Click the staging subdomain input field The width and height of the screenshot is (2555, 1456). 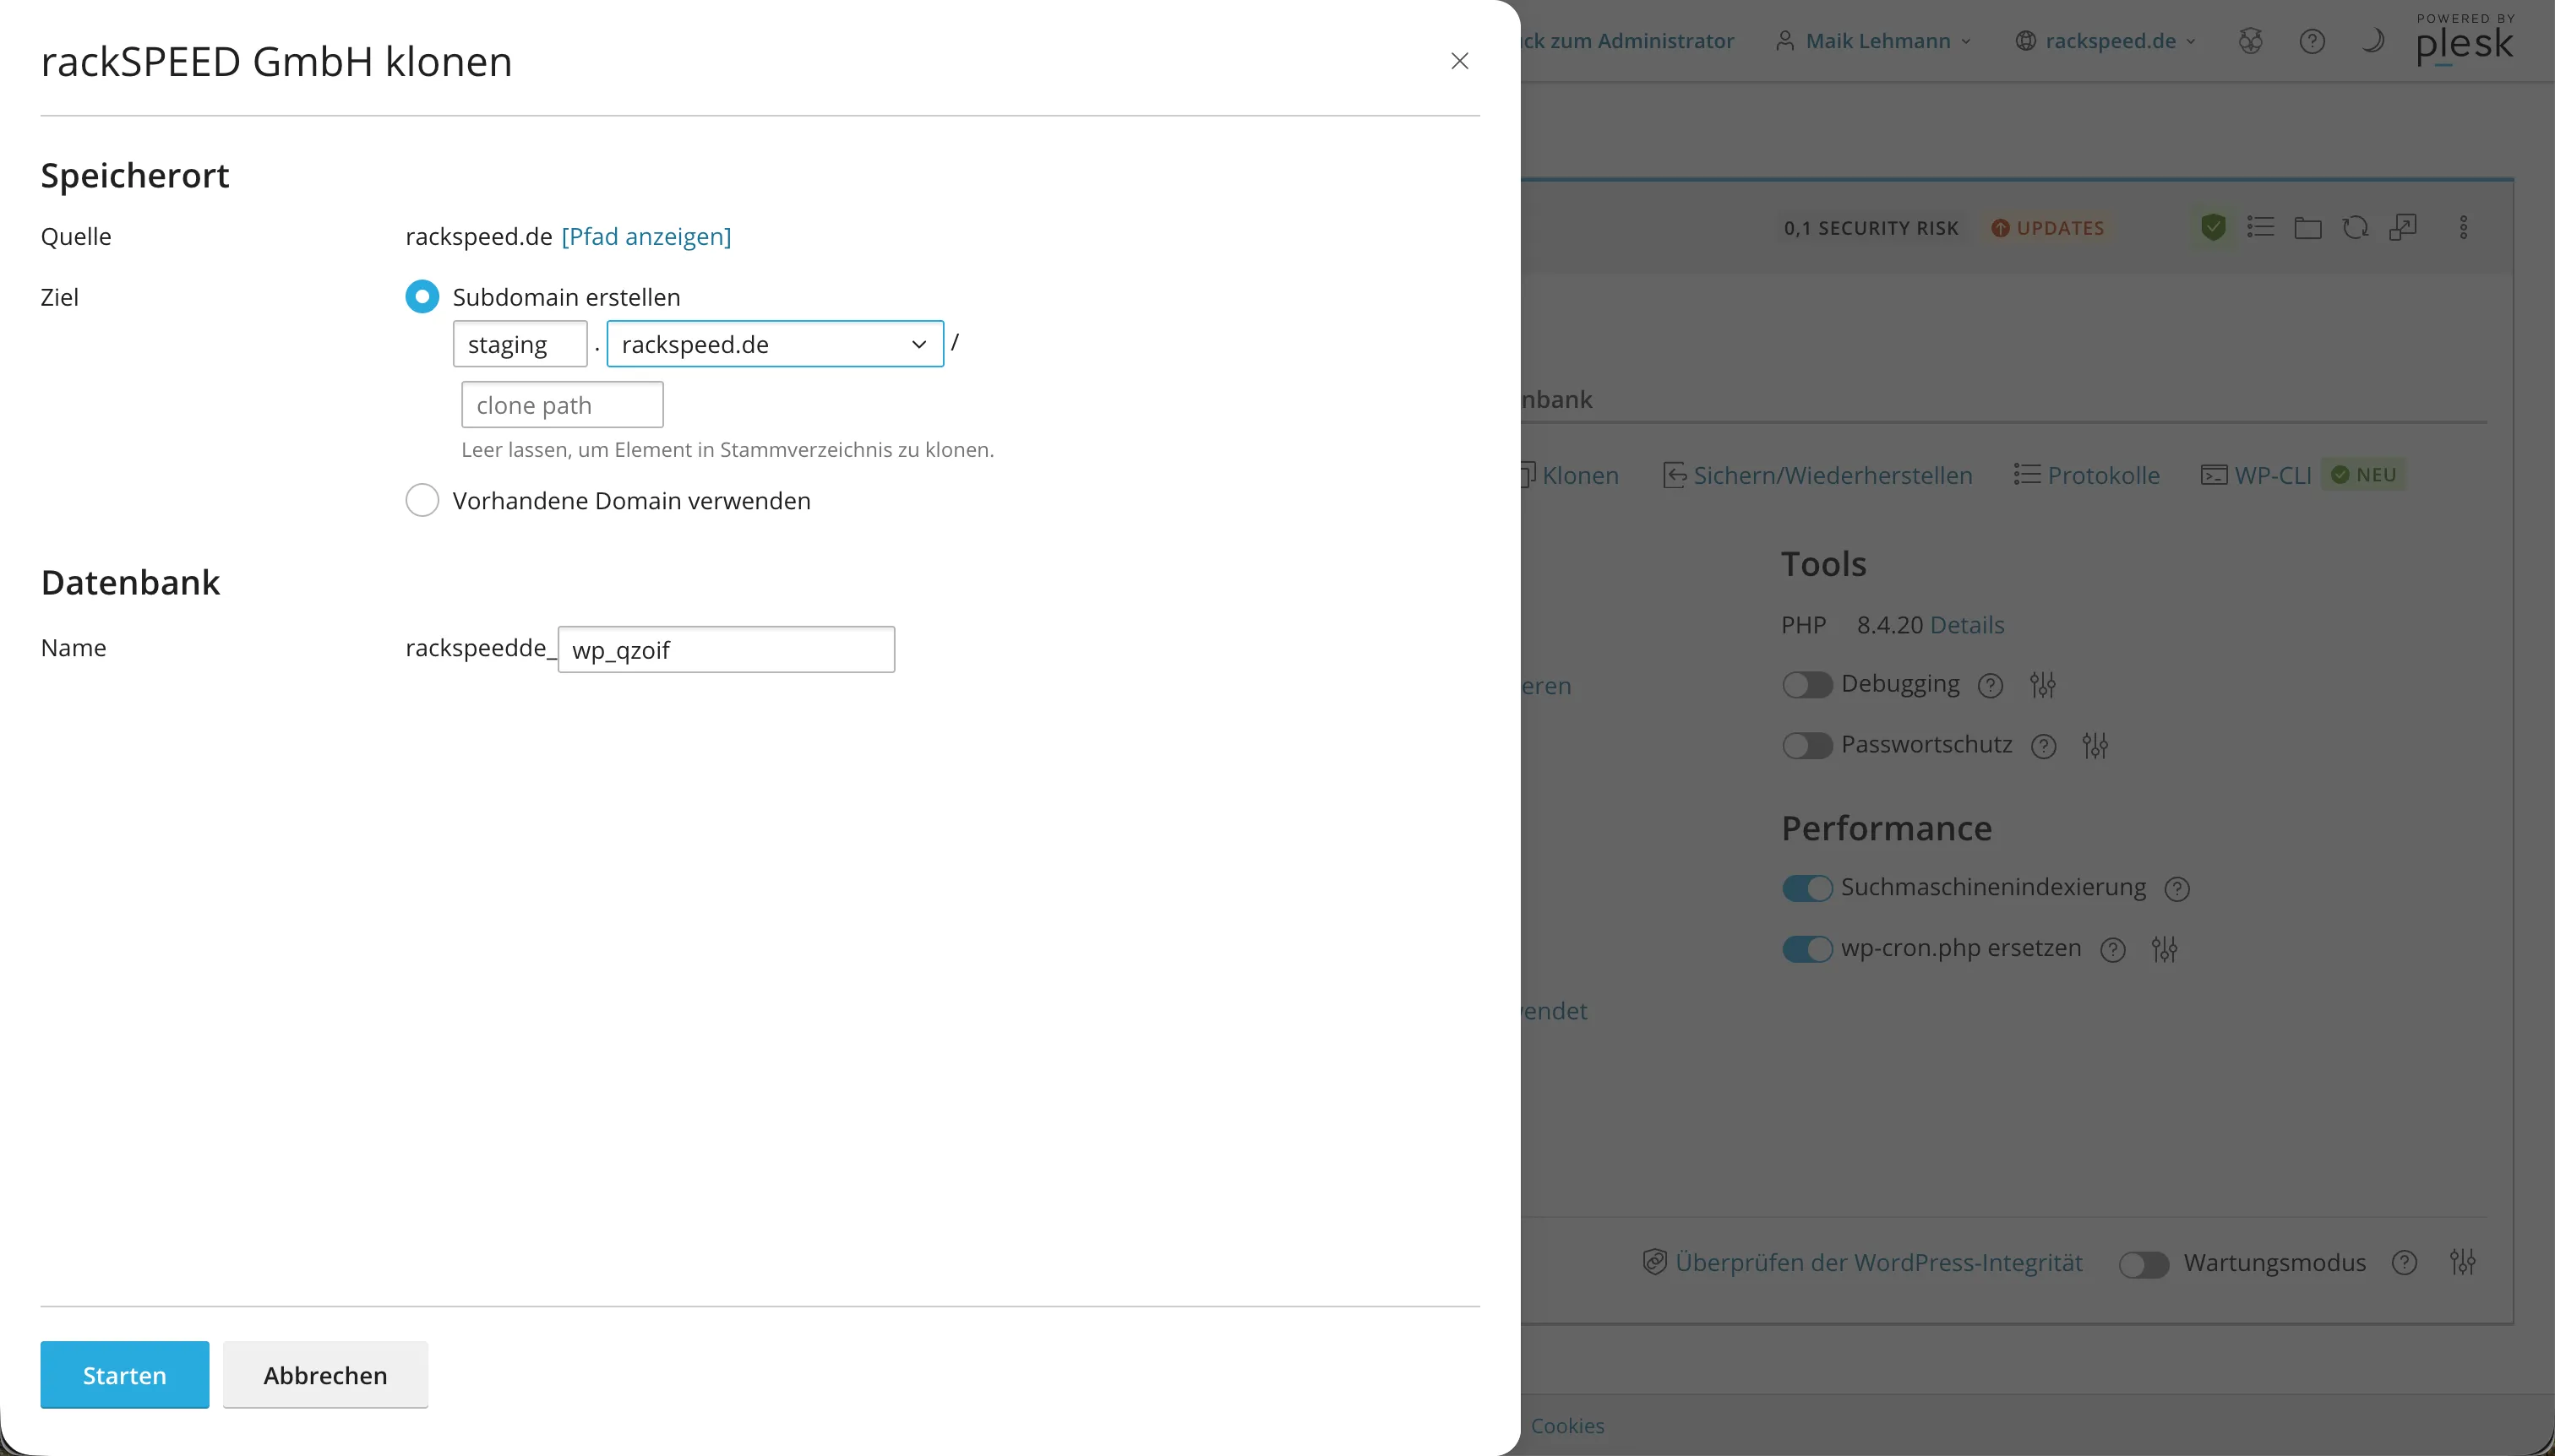coord(520,344)
